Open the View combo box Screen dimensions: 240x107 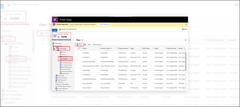point(134,40)
